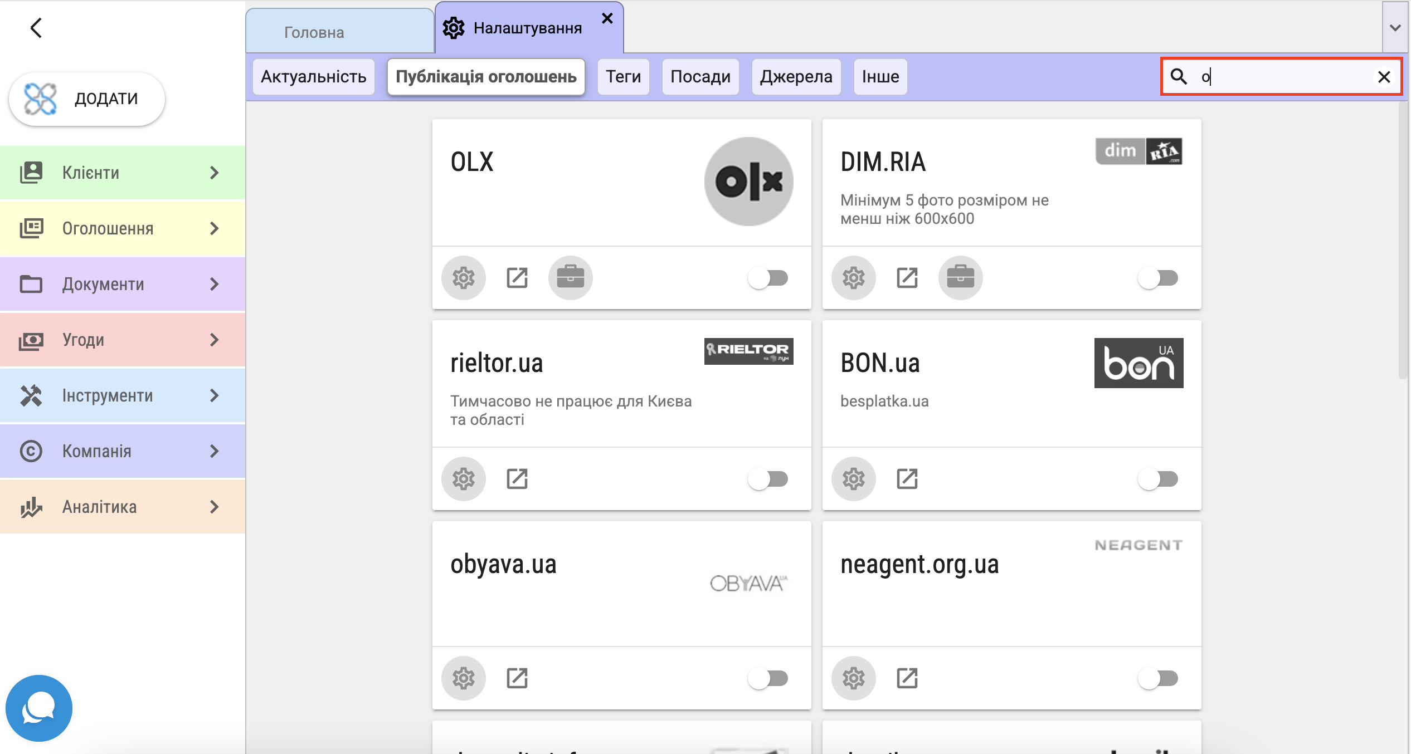The image size is (1411, 754).
Task: Open the tabs dropdown arrow
Action: [x=1395, y=28]
